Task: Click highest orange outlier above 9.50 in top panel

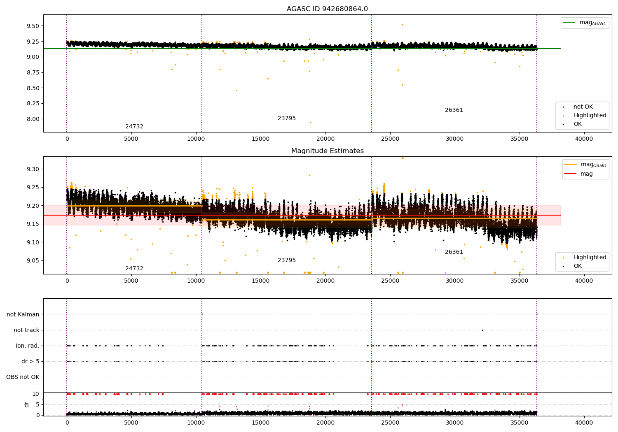Action: 403,24
